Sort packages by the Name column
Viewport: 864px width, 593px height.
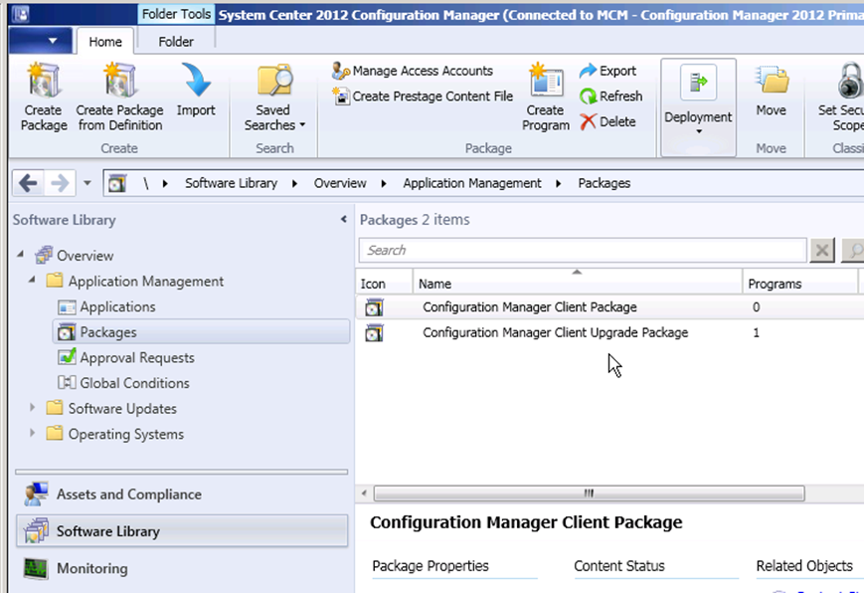click(578, 284)
